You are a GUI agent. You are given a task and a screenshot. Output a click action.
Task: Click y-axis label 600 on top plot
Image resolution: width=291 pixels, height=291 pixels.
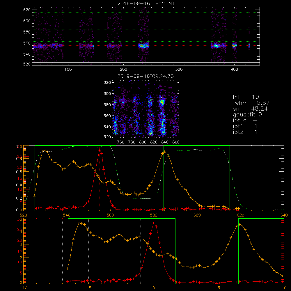[27, 21]
